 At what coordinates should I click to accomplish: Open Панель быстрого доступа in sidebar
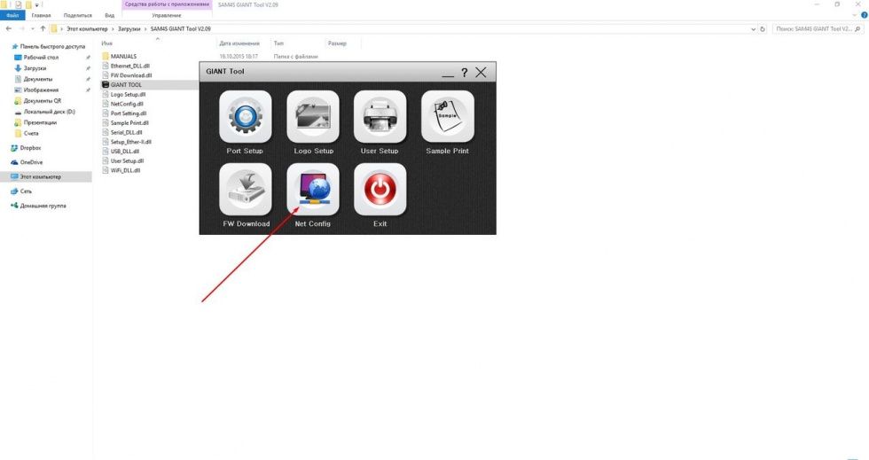tap(48, 47)
